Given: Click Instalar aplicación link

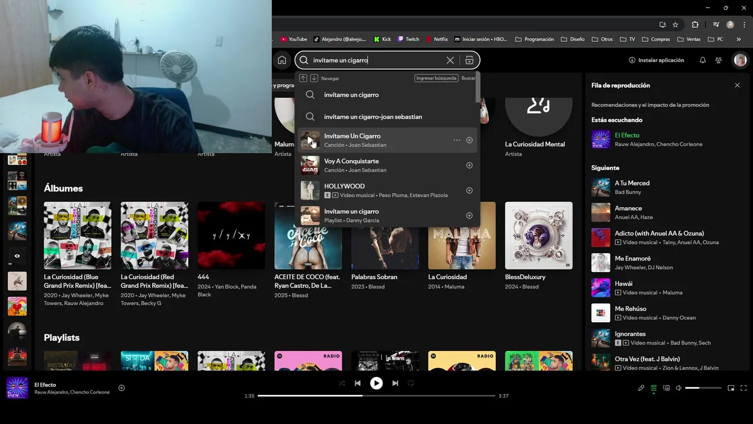Looking at the screenshot, I should tap(657, 60).
